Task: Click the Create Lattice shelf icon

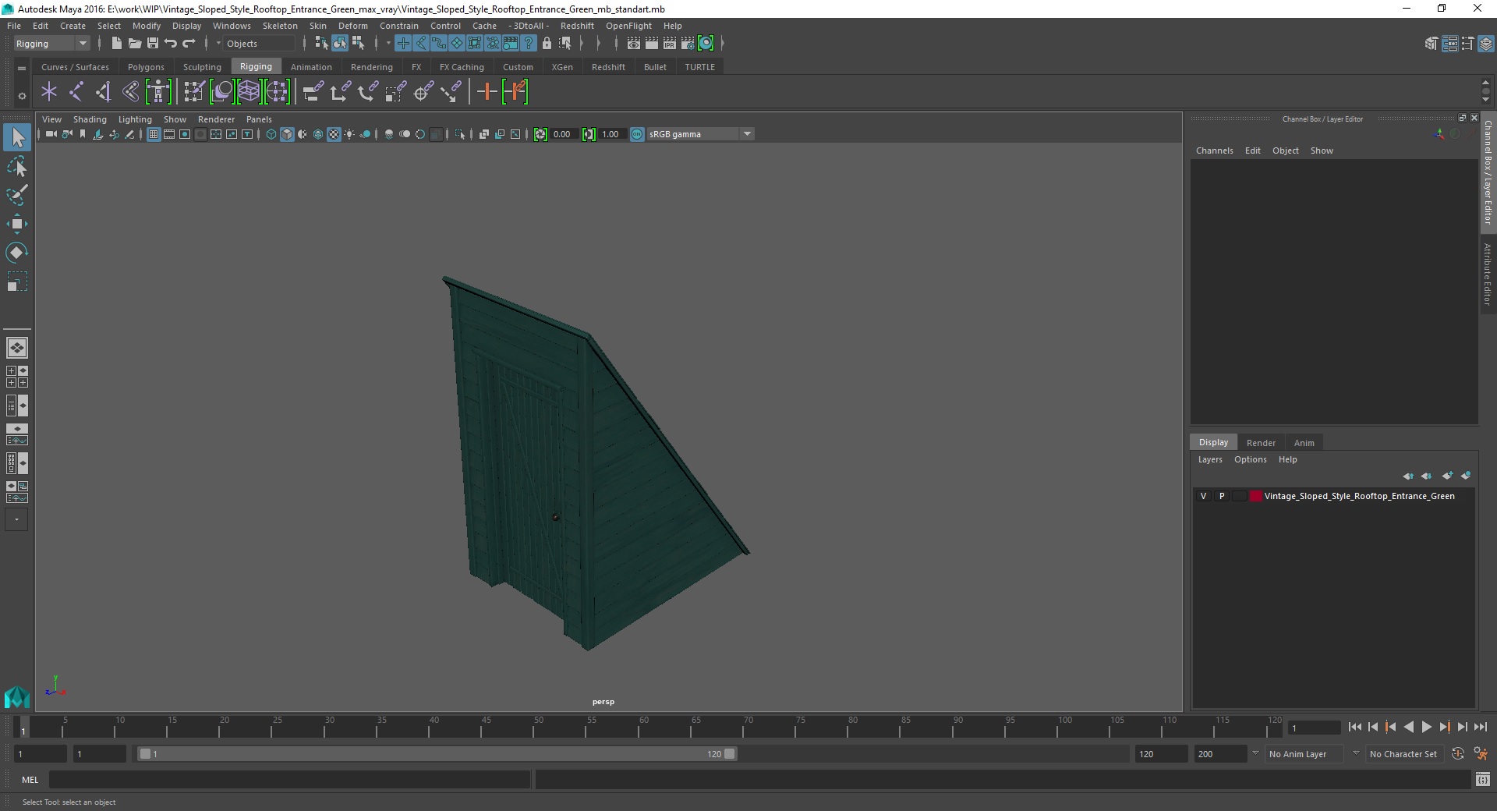Action: pos(249,92)
